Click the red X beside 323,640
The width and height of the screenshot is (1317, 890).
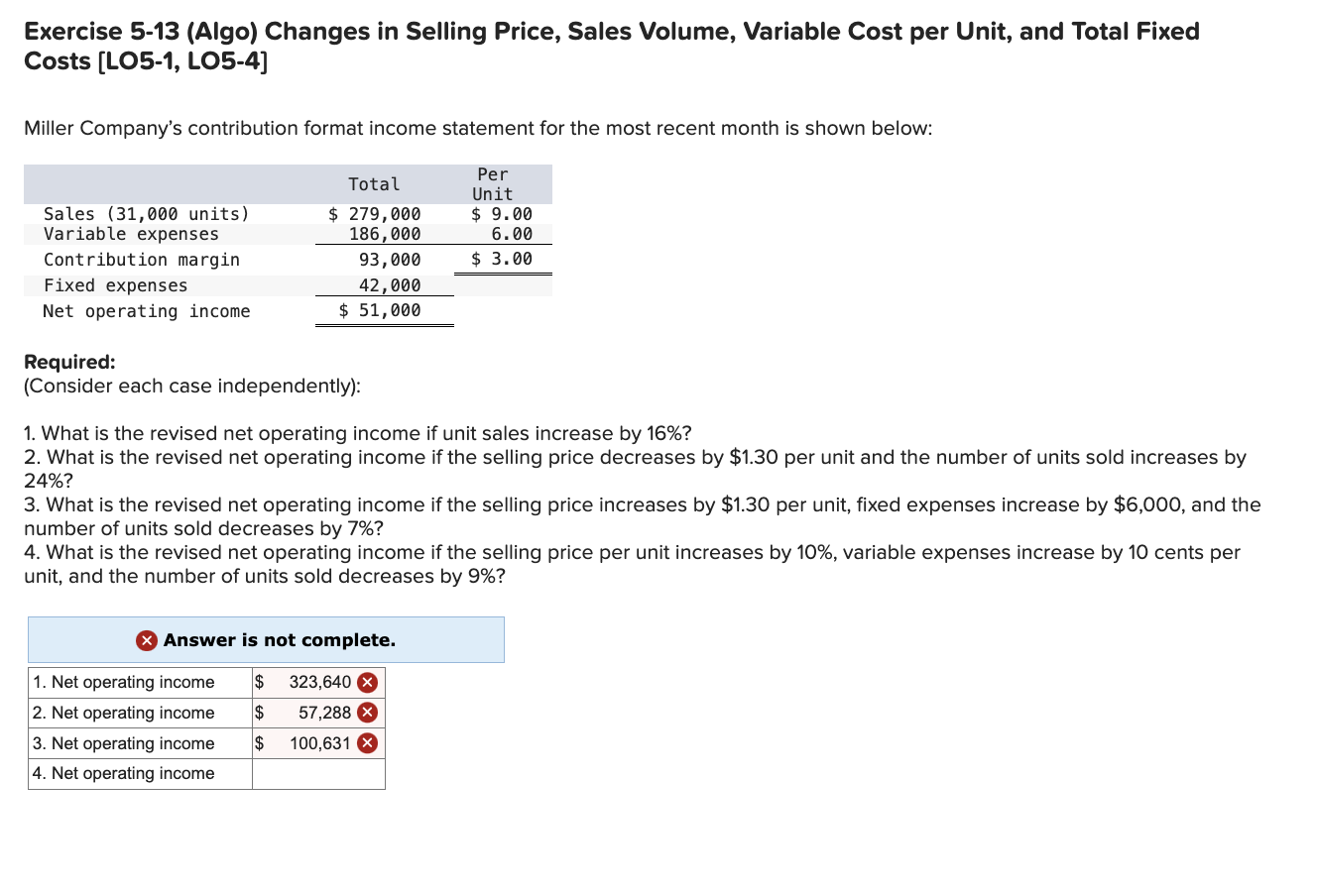pos(368,682)
